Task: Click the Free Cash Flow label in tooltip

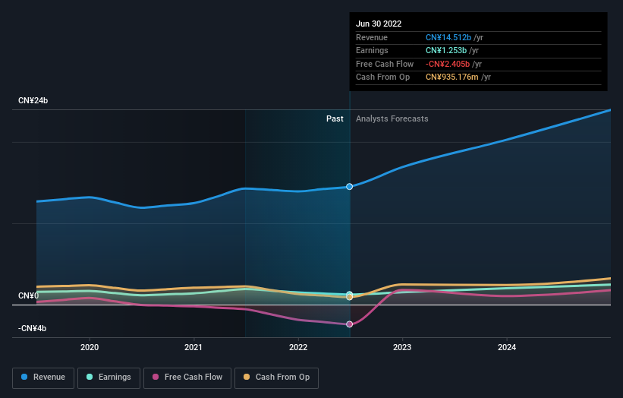Action: [385, 64]
